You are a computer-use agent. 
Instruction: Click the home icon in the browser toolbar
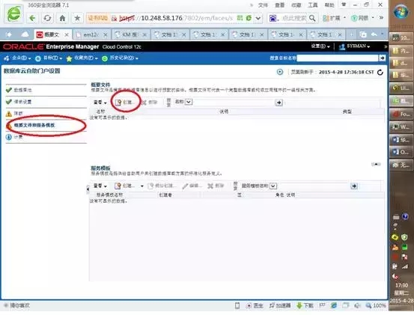pyautogui.click(x=62, y=18)
